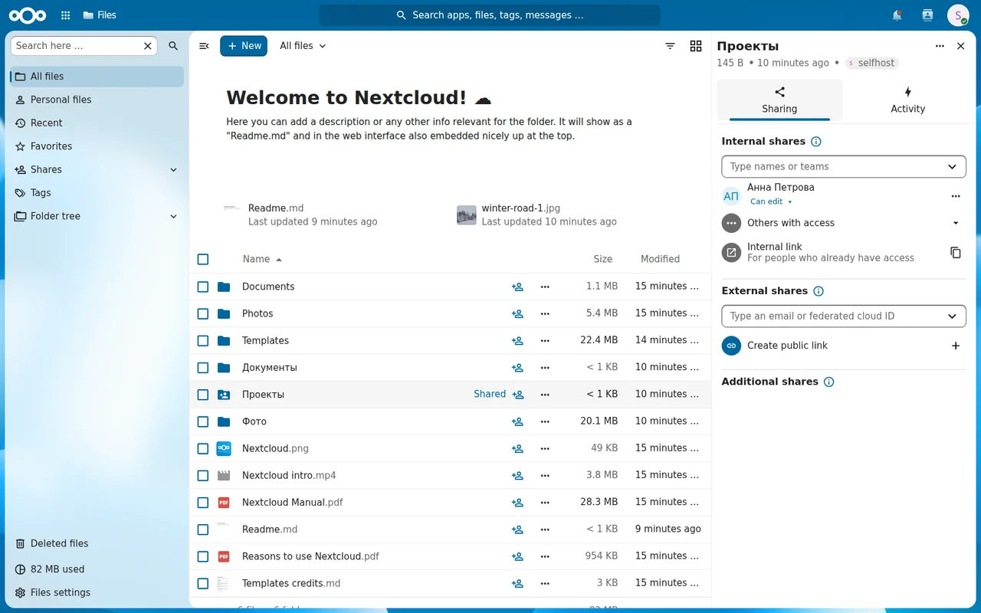Close the Проекты details panel
Image resolution: width=981 pixels, height=613 pixels.
pos(961,46)
